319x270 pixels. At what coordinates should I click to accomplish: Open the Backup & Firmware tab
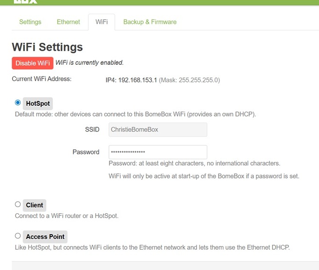[150, 22]
